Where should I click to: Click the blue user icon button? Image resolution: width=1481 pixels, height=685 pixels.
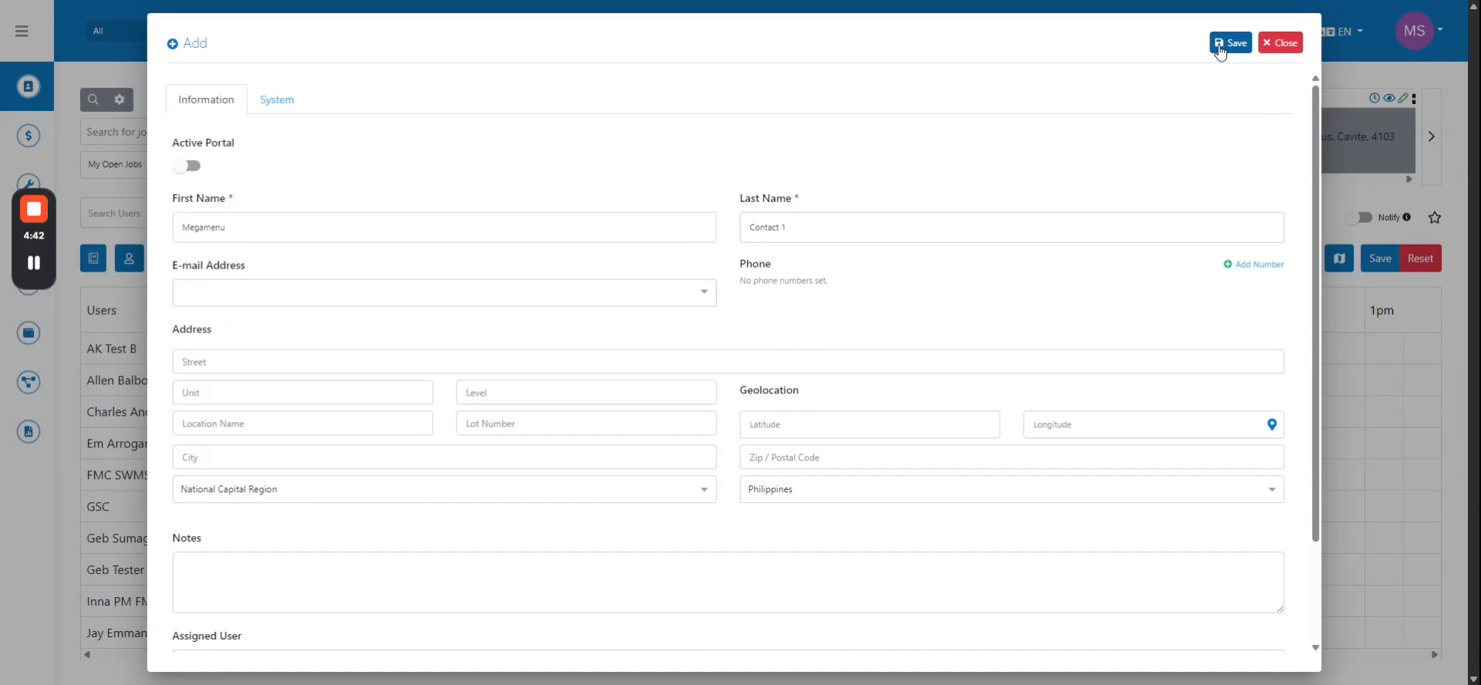click(x=129, y=258)
